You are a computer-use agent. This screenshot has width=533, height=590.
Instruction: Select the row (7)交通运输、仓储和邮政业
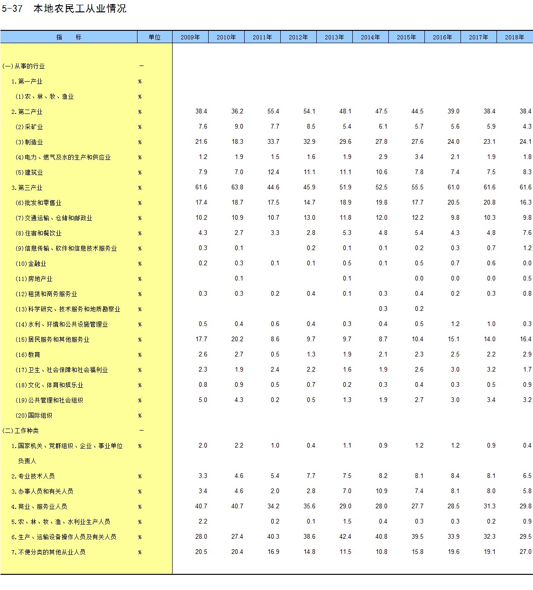(54, 218)
